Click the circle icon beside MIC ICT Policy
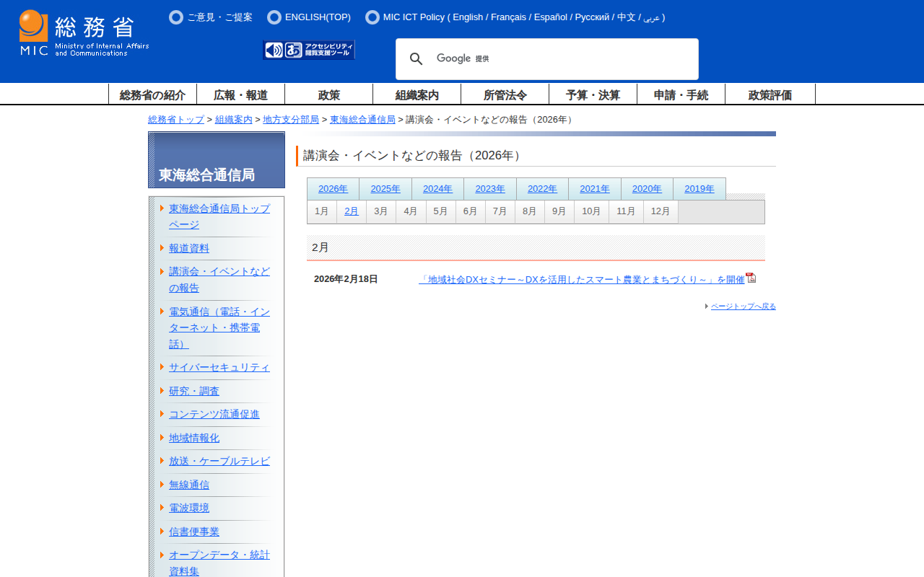This screenshot has width=924, height=577. [x=372, y=17]
